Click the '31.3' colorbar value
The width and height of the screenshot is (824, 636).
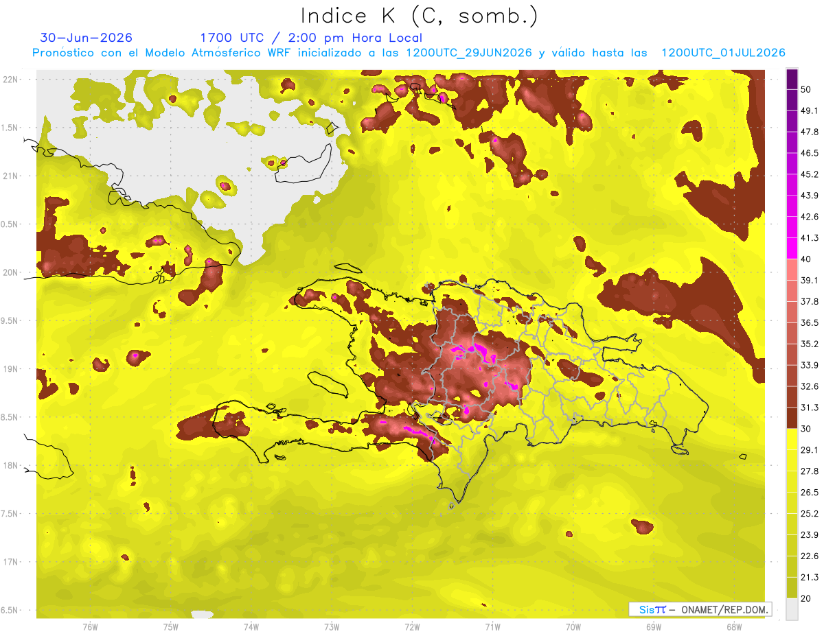point(809,408)
